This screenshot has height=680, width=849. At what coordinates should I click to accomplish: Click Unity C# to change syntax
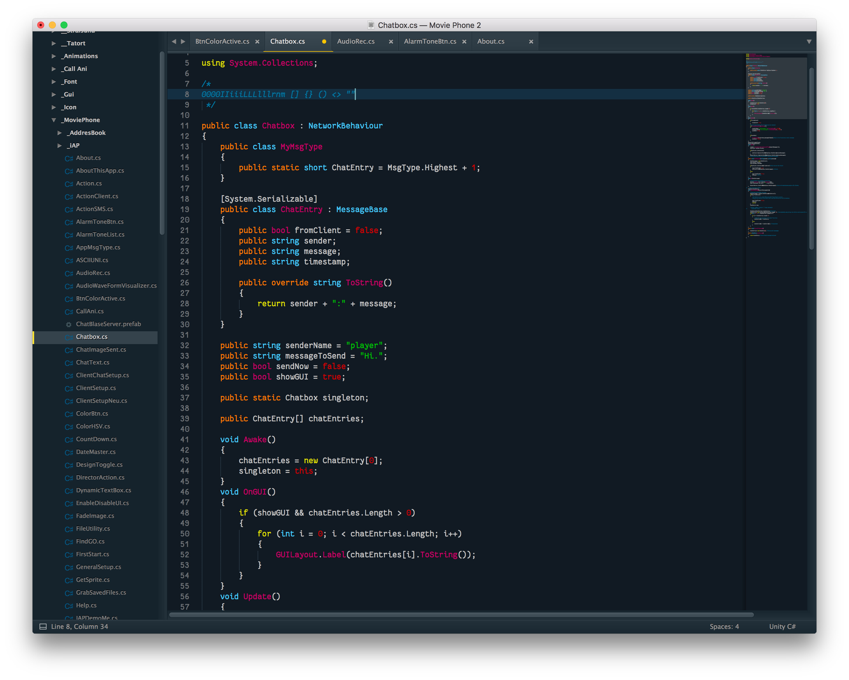[782, 626]
